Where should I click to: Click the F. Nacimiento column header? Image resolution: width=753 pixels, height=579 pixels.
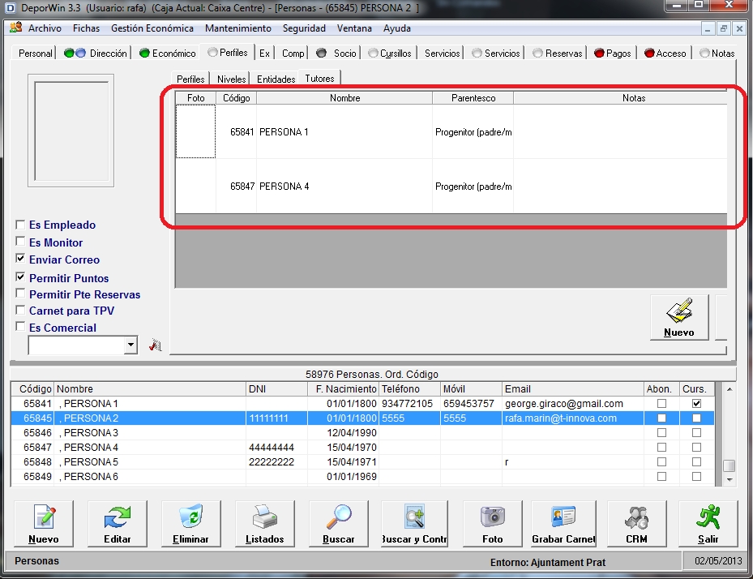point(344,388)
